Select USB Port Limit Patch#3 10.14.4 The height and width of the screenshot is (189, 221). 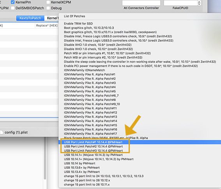140,150
